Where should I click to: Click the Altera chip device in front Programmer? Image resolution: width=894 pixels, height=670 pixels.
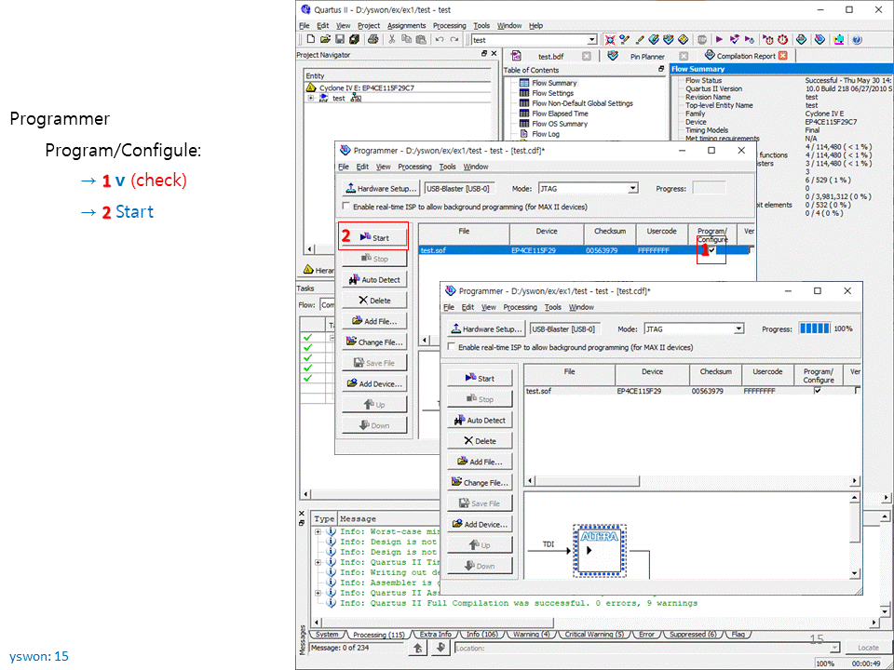pyautogui.click(x=599, y=550)
